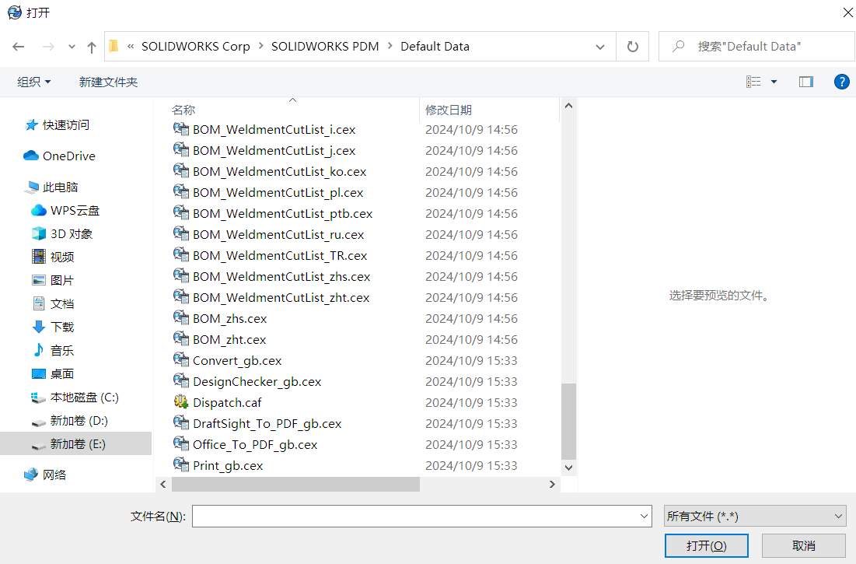Screen dimensions: 856x564
Task: Toggle the preview pane icon
Action: 805,82
